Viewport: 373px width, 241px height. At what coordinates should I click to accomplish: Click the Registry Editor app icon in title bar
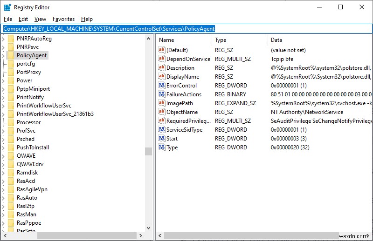tap(7, 7)
